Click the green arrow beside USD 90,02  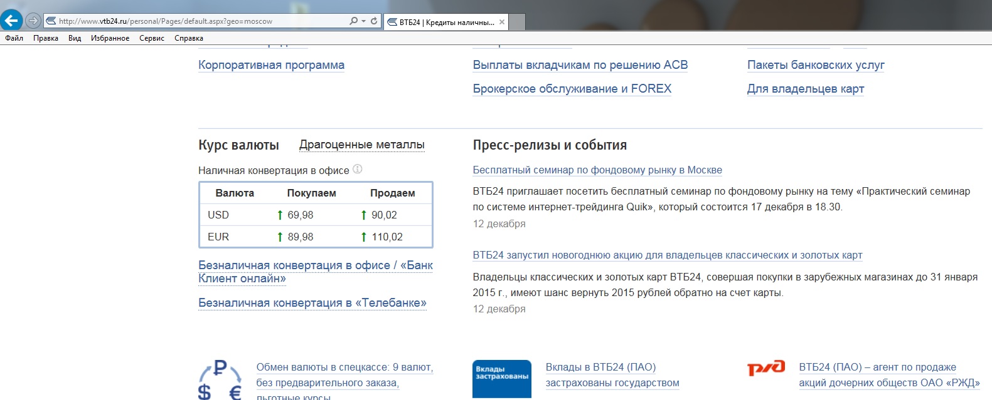(363, 215)
